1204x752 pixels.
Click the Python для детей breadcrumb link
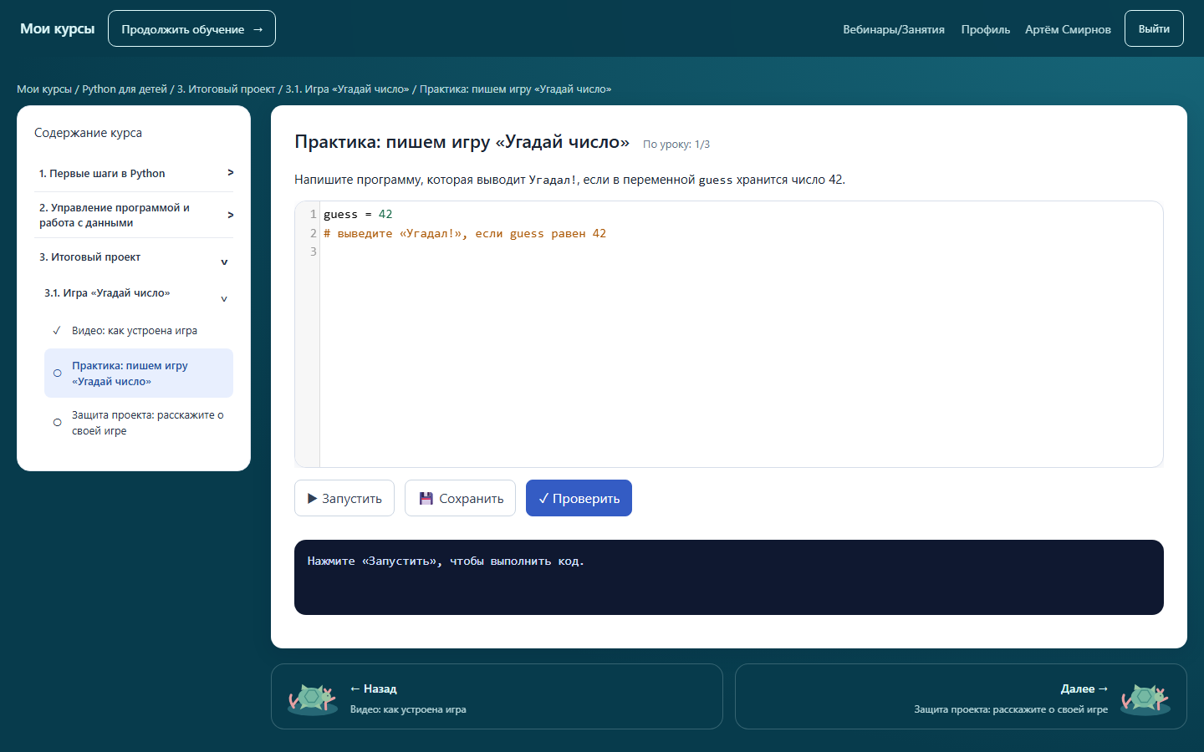click(x=125, y=89)
